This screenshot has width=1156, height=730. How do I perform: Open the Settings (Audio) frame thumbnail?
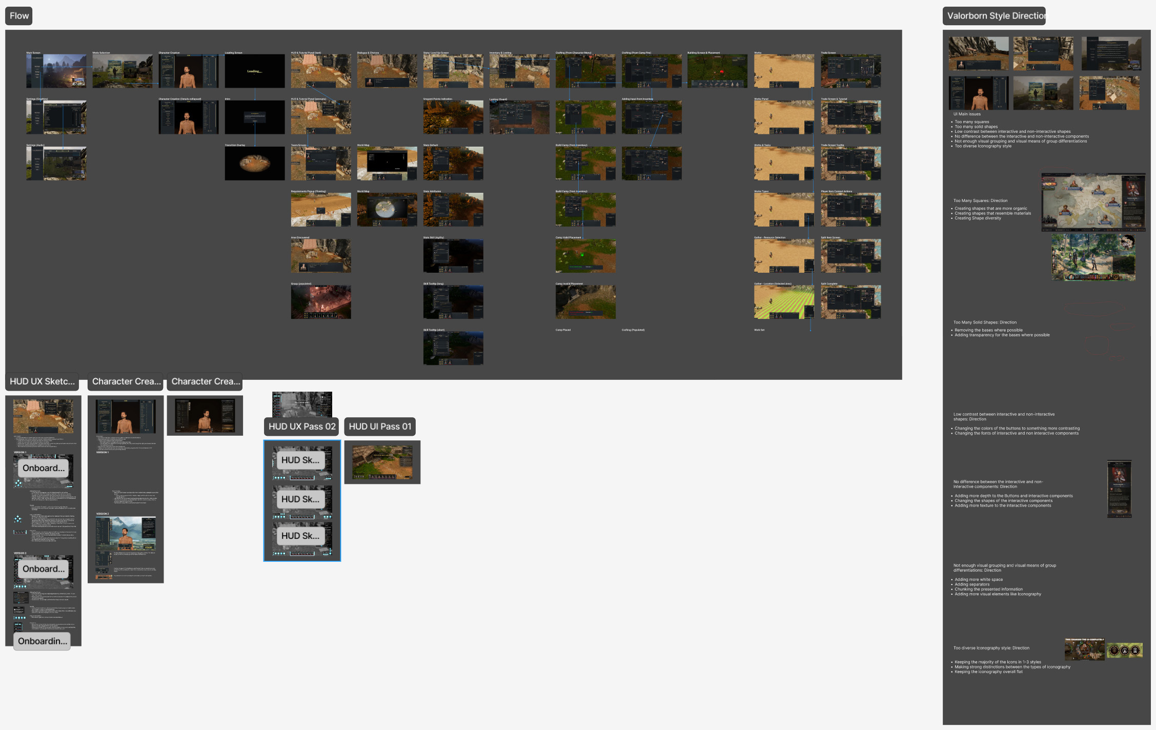pyautogui.click(x=56, y=164)
